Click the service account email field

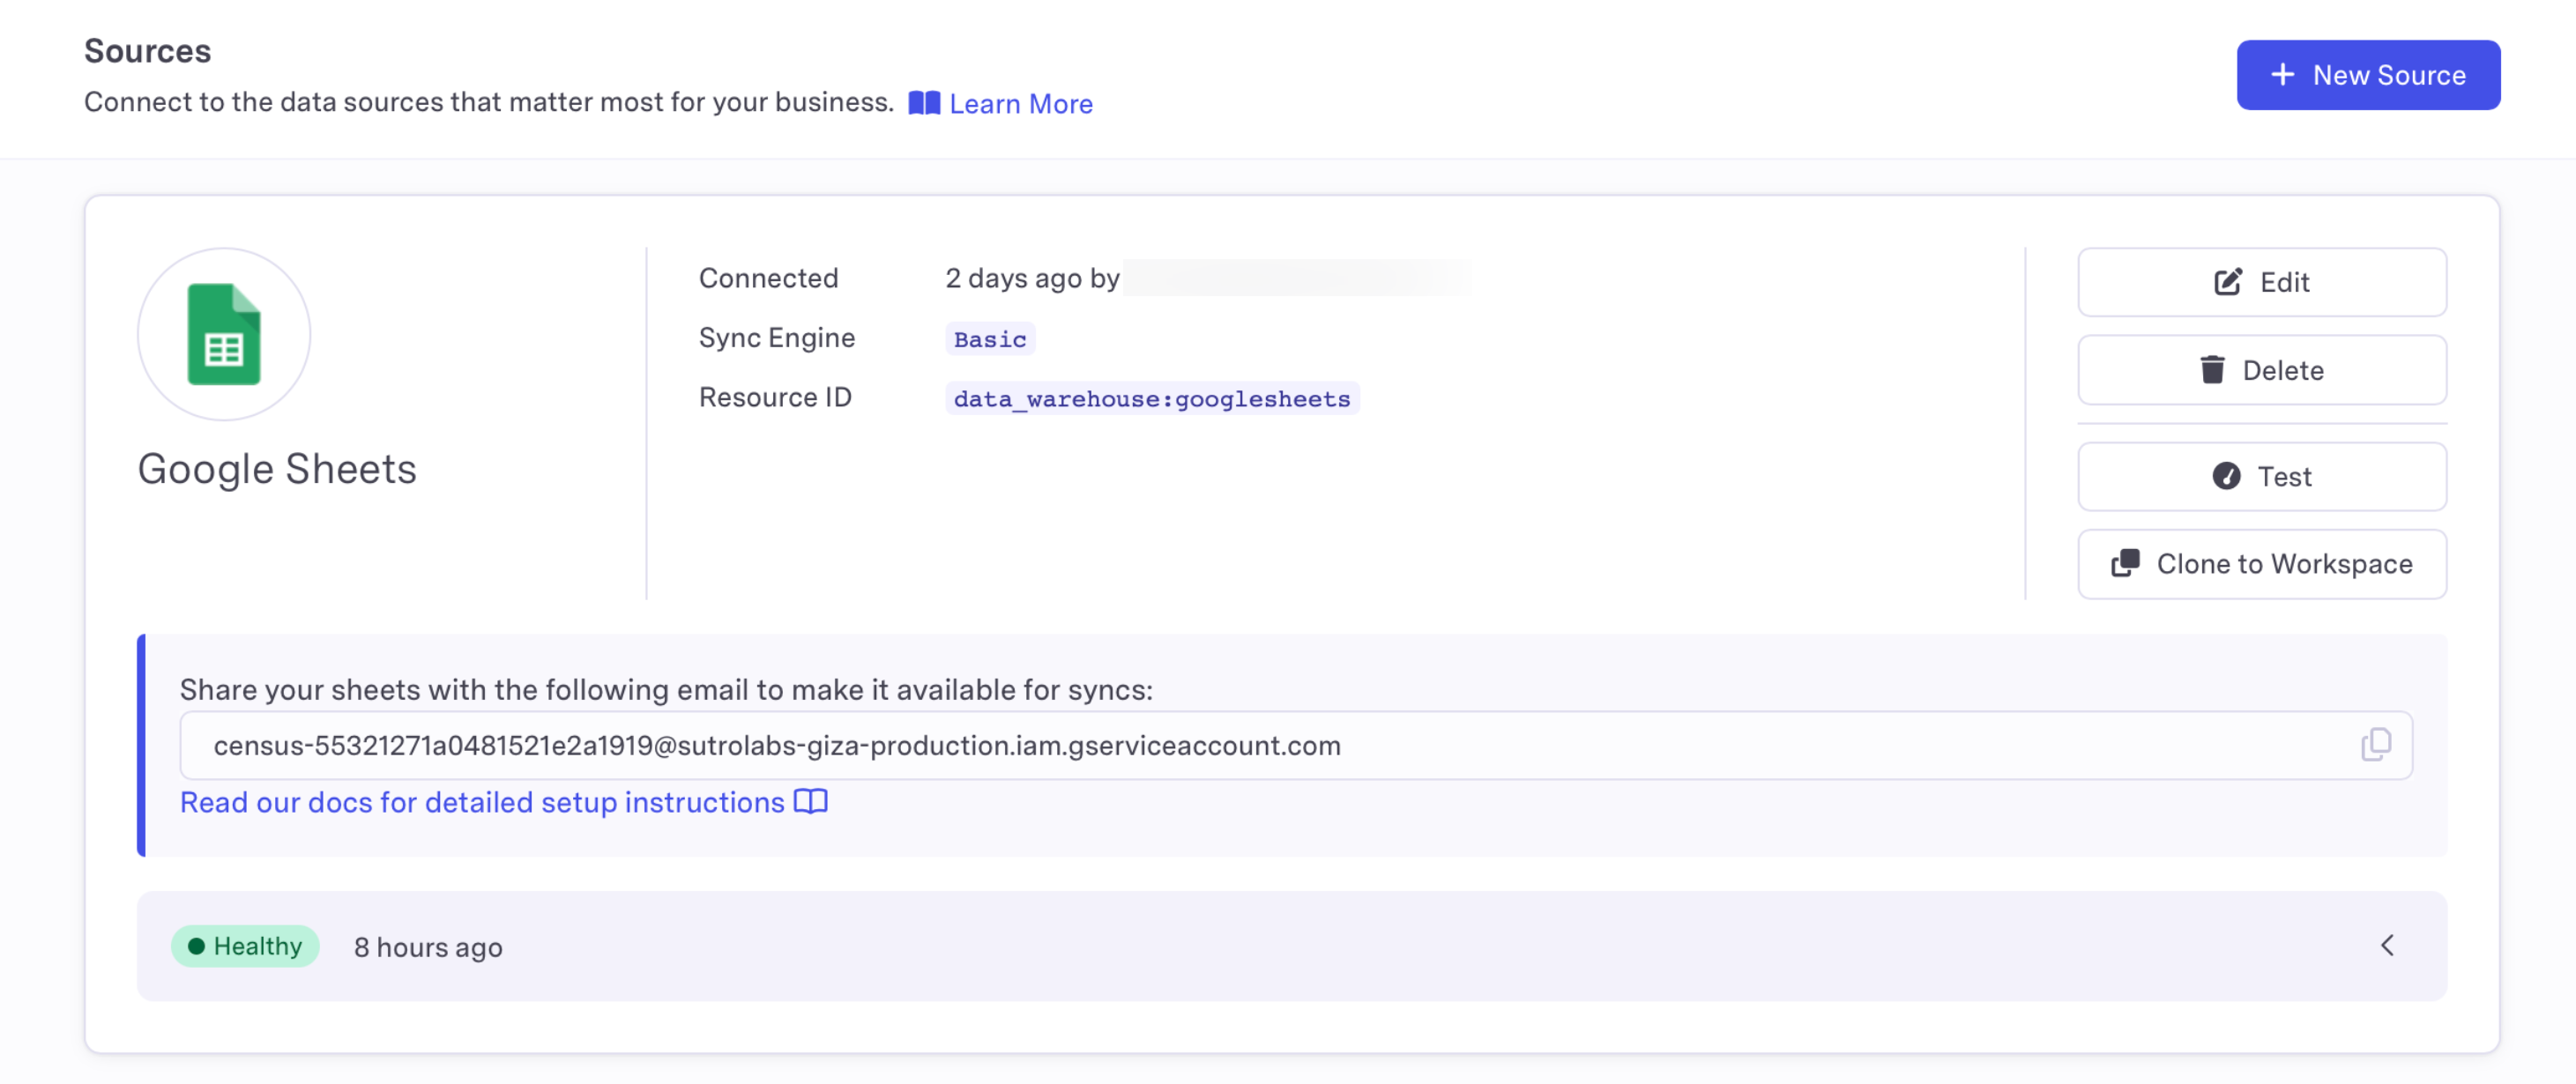pos(1296,745)
